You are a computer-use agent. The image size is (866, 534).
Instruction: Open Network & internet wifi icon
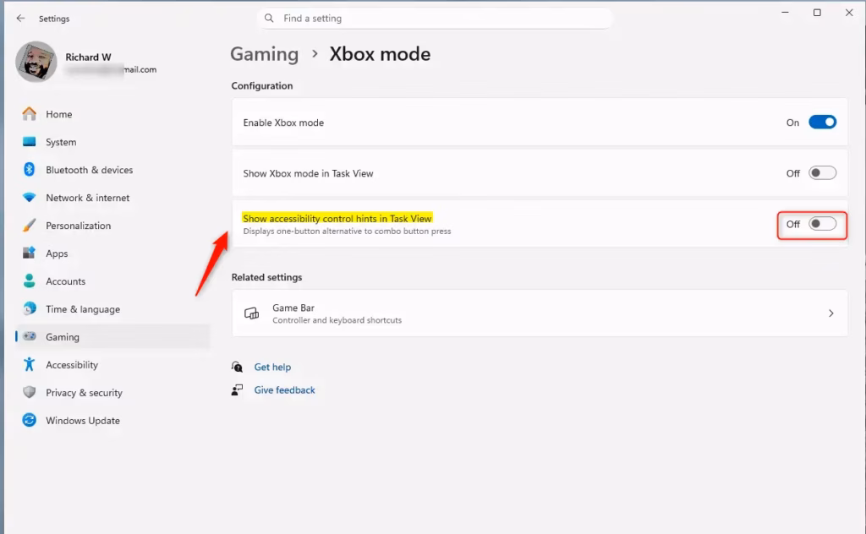pos(30,198)
